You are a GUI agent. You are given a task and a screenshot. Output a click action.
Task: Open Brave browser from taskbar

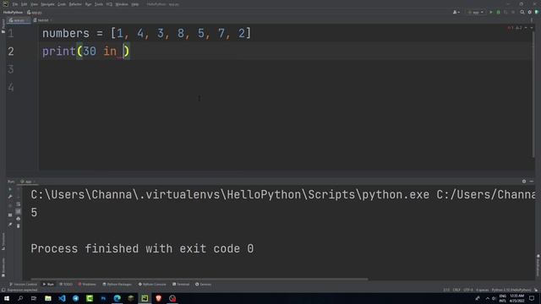pos(158,298)
